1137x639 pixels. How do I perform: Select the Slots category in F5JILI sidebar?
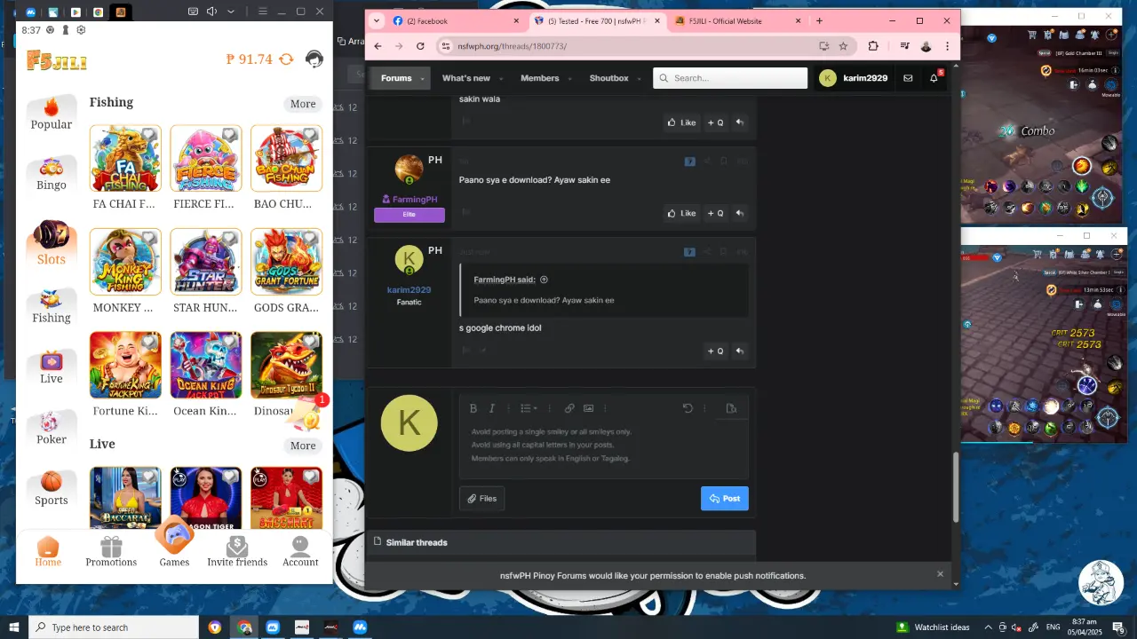pos(52,243)
